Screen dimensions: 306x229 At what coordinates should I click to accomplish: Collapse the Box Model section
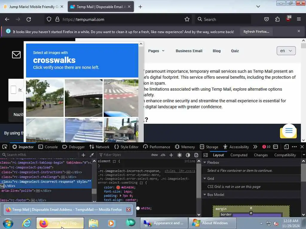click(x=205, y=195)
